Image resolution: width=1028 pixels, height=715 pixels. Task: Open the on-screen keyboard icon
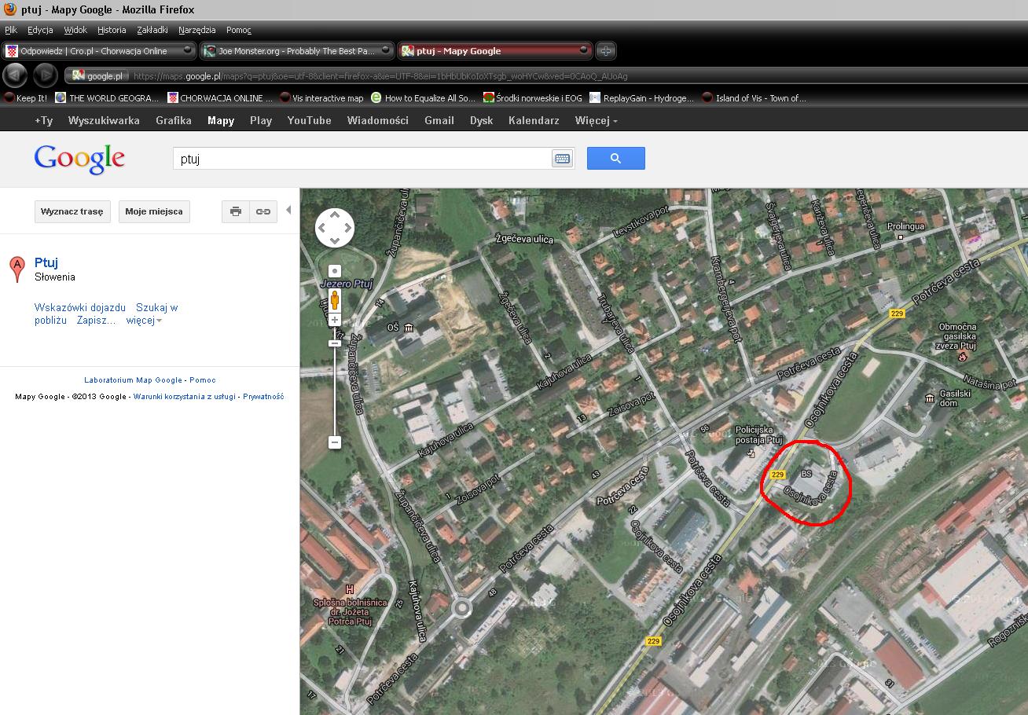(x=561, y=158)
